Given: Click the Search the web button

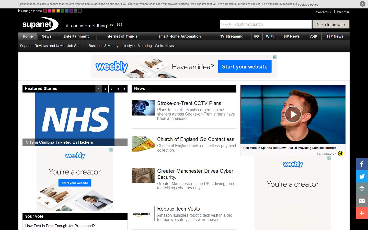Looking at the screenshot, I should pyautogui.click(x=331, y=24).
